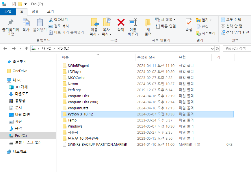Select the Python 3_10_12 folder

[147, 114]
